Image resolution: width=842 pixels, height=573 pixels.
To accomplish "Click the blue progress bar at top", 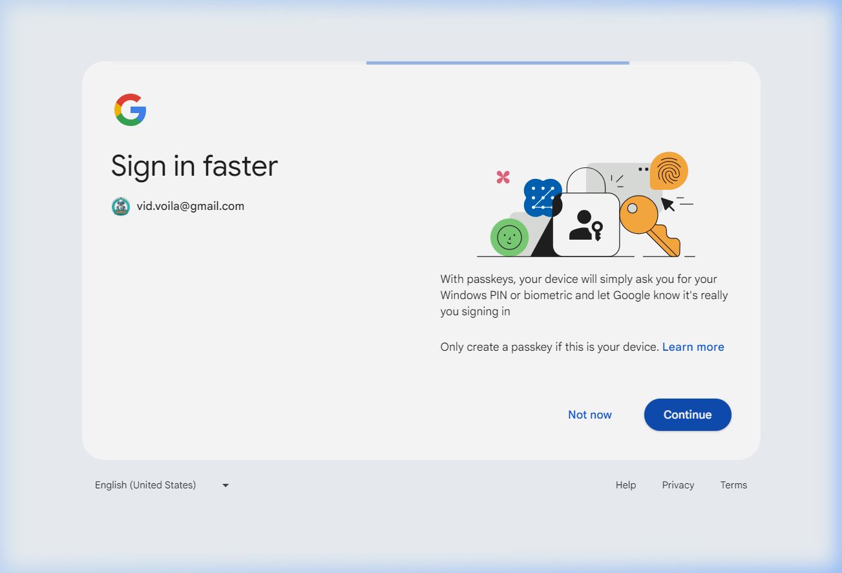I will point(497,63).
